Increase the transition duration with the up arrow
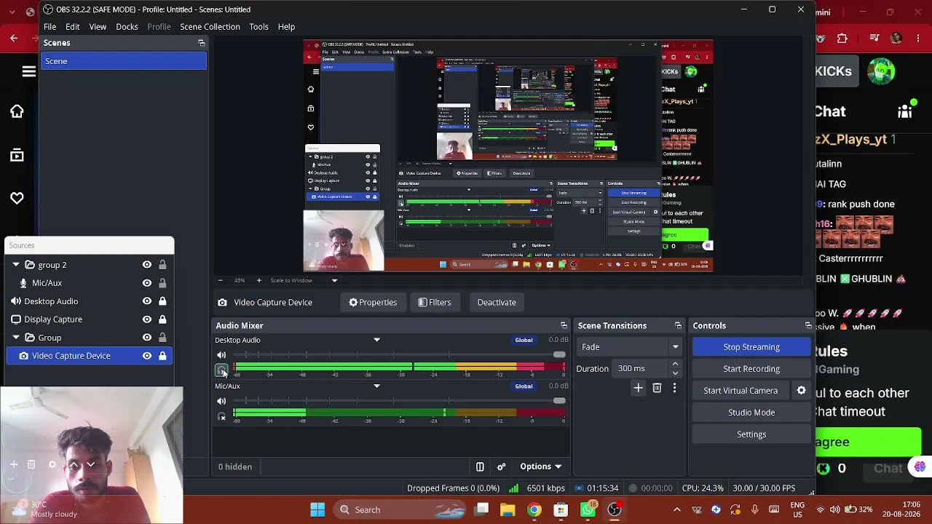Image resolution: width=932 pixels, height=524 pixels. (x=675, y=364)
